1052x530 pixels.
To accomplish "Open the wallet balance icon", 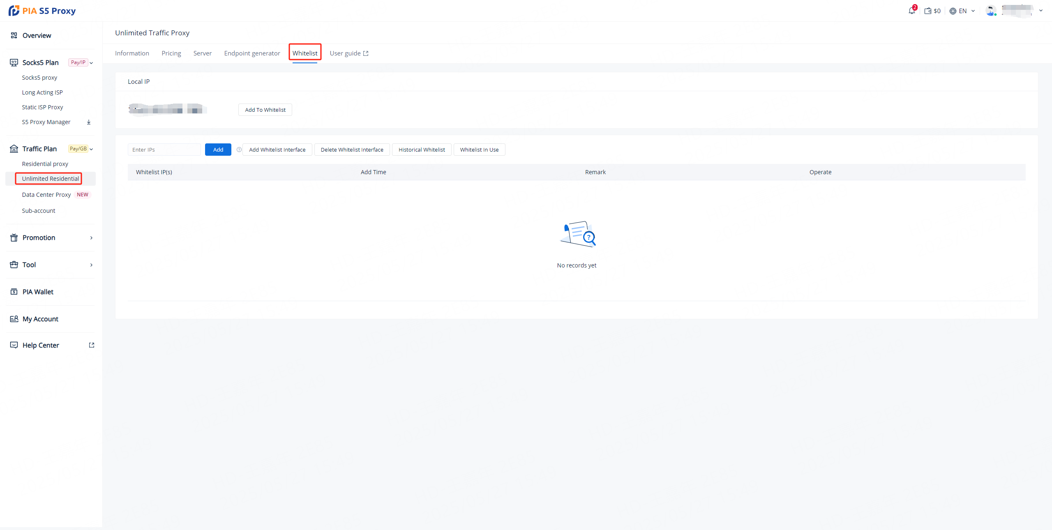I will [x=928, y=11].
